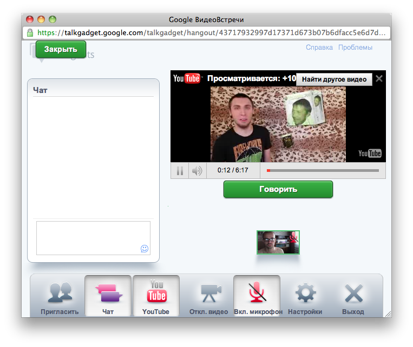Turn off camera with Откл. видео
The height and width of the screenshot is (347, 413).
point(208,297)
